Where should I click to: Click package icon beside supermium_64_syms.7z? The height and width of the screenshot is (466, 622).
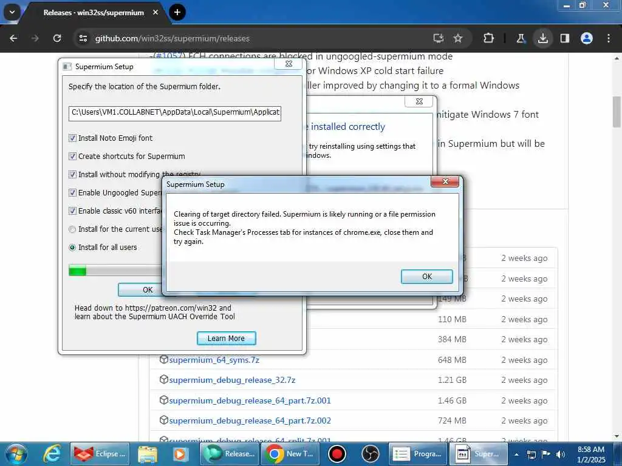[164, 359]
